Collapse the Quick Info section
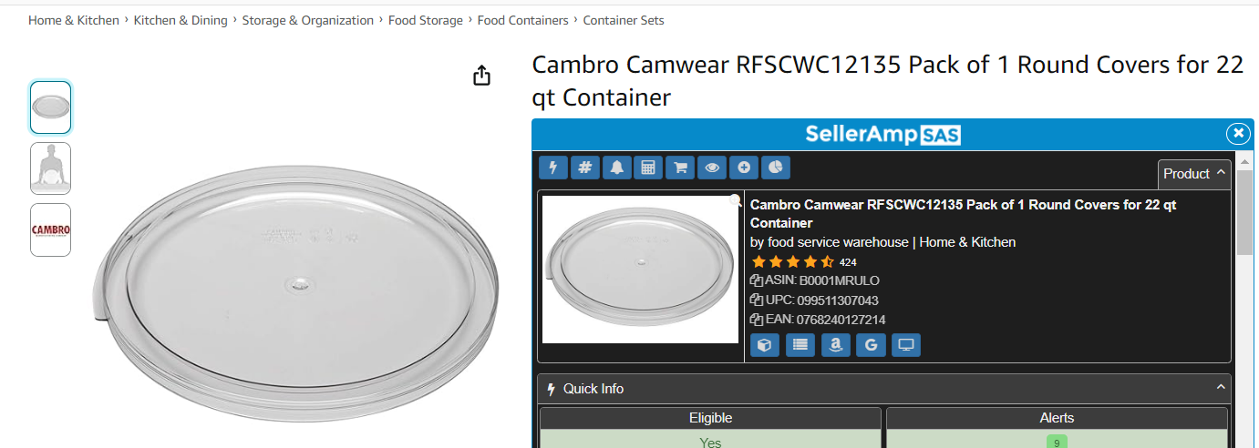The image size is (1259, 448). pos(1222,388)
